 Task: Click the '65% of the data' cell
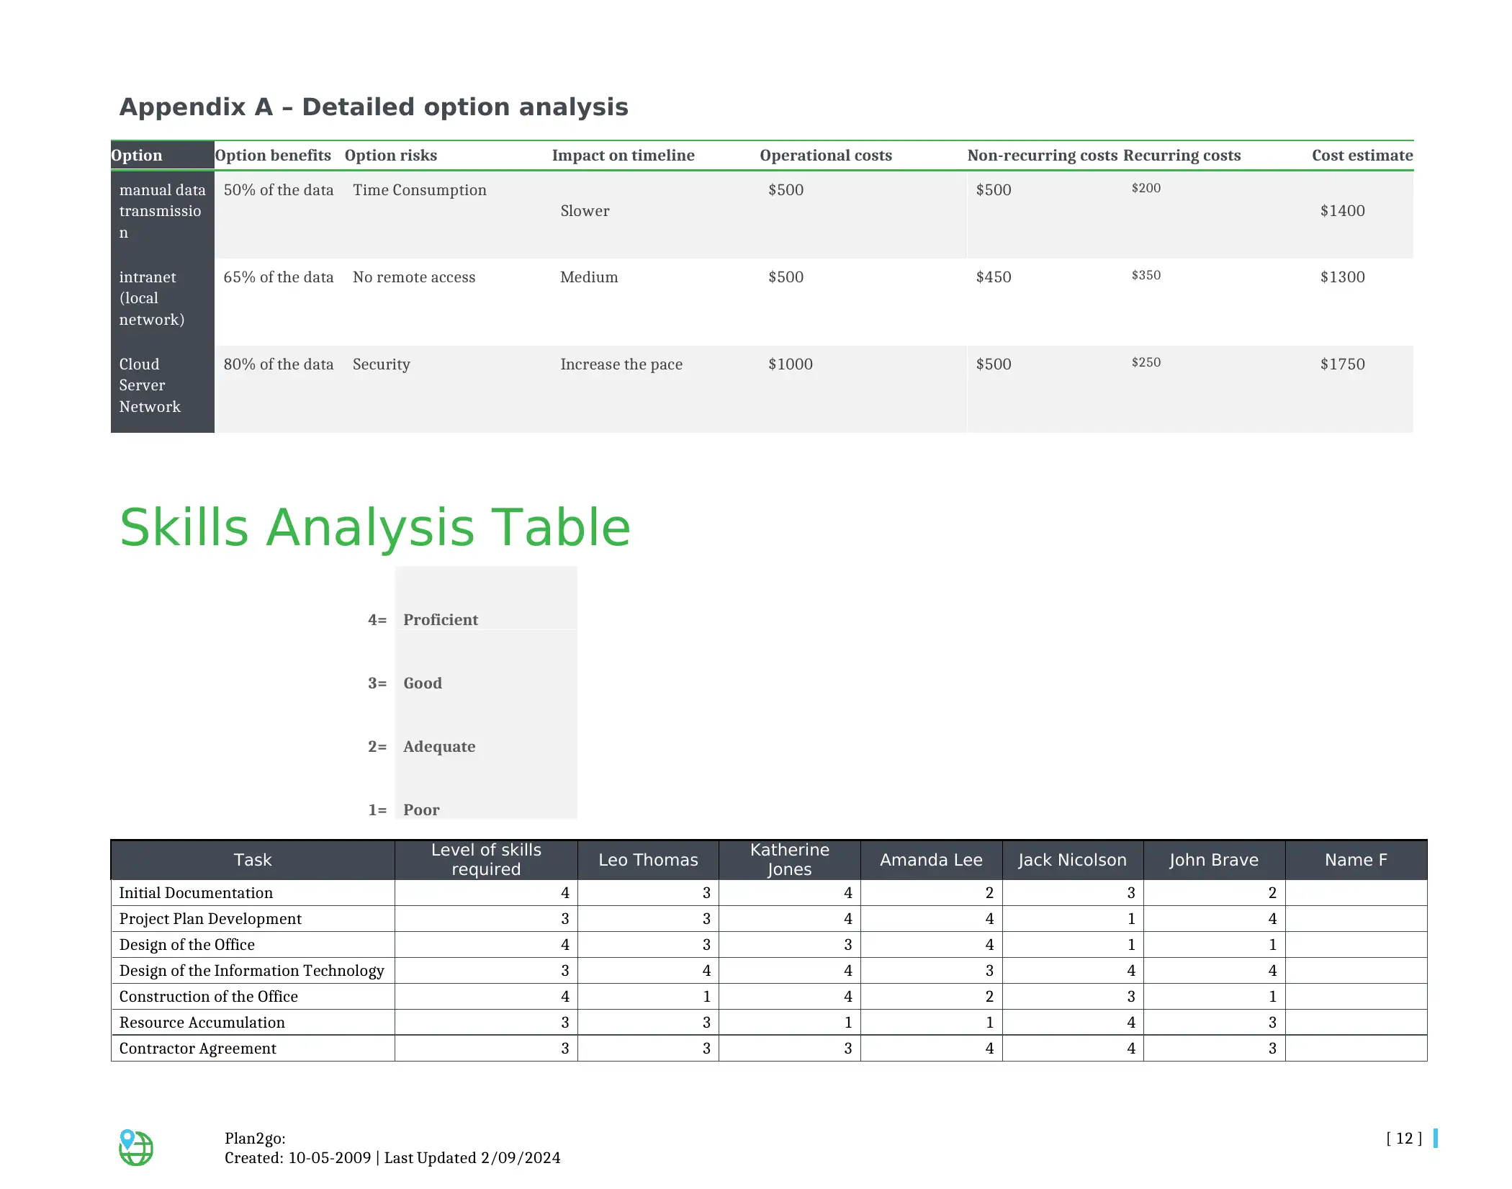tap(279, 277)
